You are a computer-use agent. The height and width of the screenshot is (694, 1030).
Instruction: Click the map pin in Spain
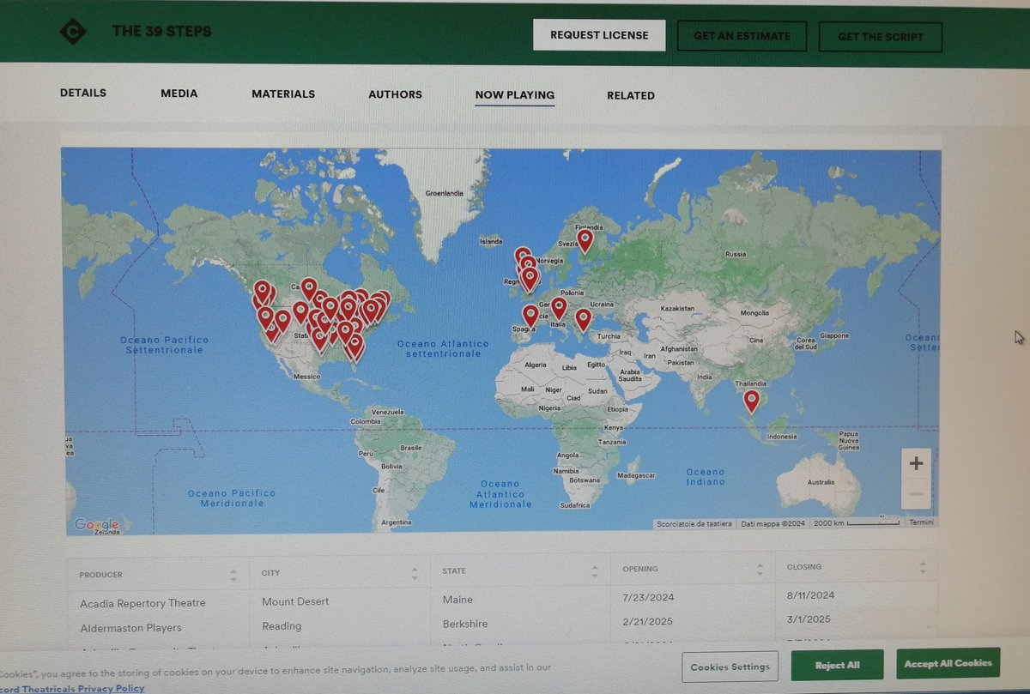(x=530, y=316)
